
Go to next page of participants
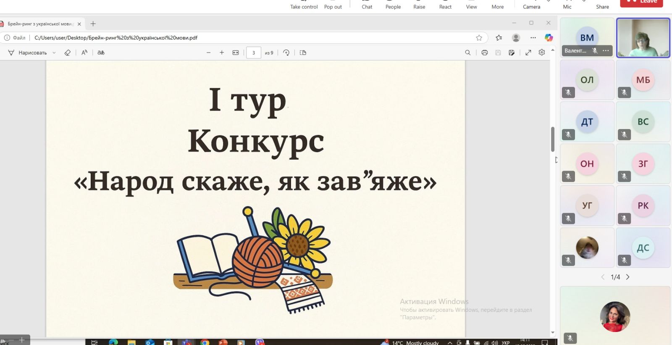point(627,277)
